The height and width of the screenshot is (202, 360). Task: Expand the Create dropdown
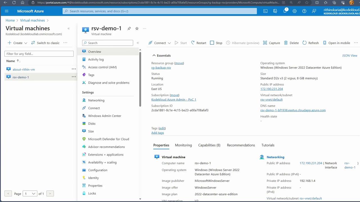coord(26,43)
